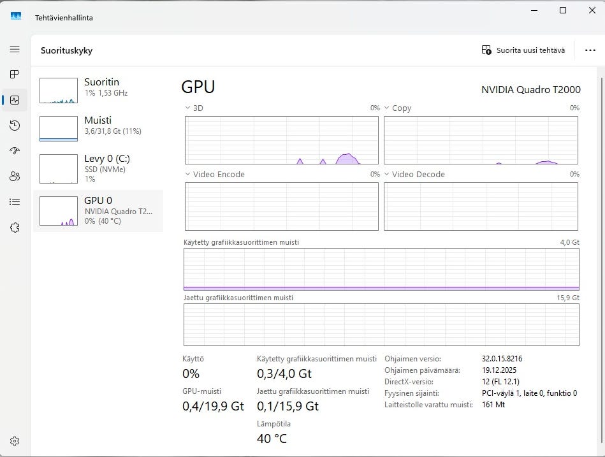Open the Startup apps icon
Image resolution: width=605 pixels, height=457 pixels.
(15, 151)
